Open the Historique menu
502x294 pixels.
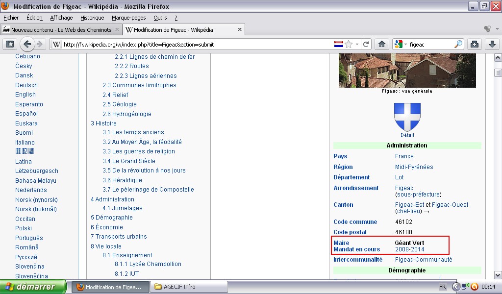[92, 18]
